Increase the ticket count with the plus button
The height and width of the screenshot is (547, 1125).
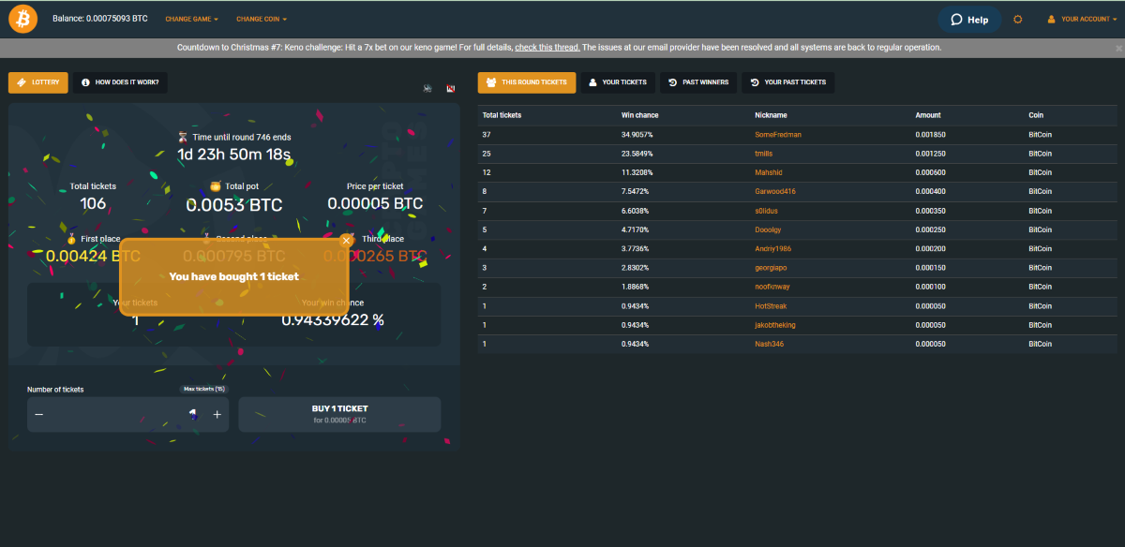(217, 414)
